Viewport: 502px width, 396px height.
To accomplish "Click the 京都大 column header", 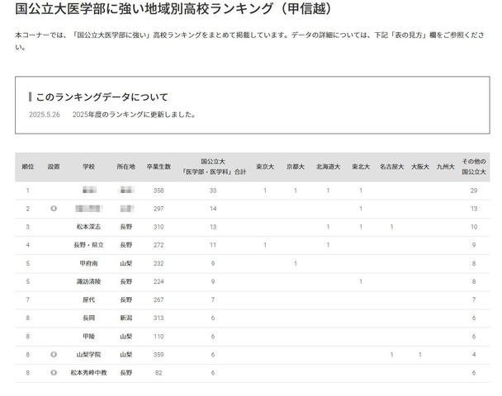I will [x=296, y=167].
